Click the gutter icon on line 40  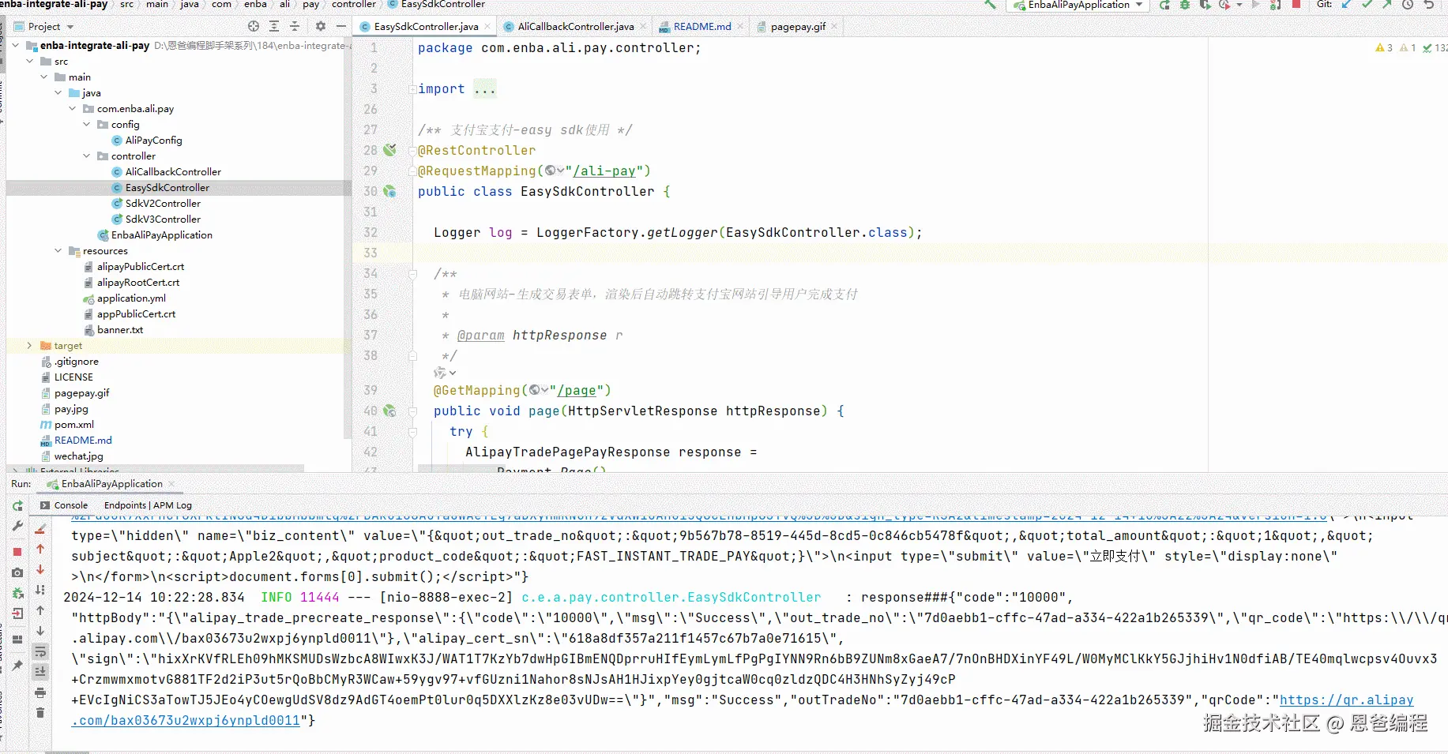389,411
